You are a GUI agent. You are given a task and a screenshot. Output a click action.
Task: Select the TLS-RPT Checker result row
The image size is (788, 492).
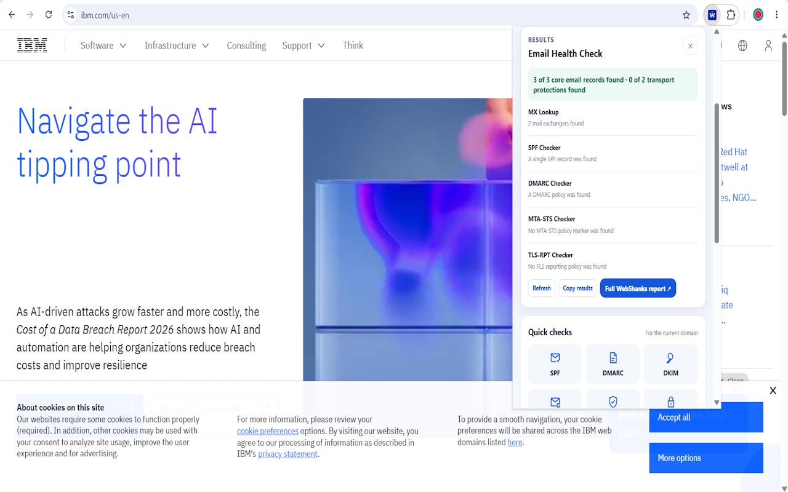613,260
